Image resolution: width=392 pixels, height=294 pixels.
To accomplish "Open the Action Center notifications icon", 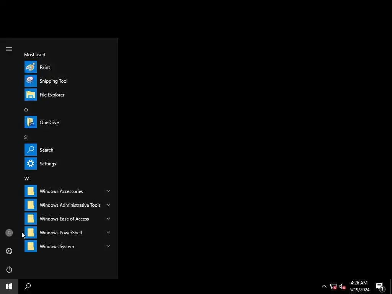I will click(380, 287).
